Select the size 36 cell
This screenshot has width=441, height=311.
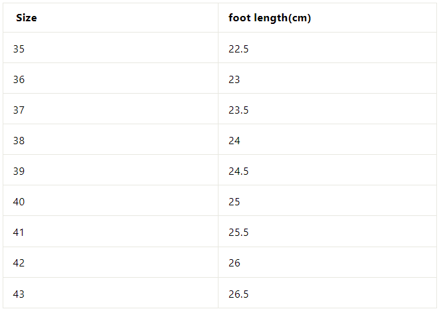tap(19, 79)
